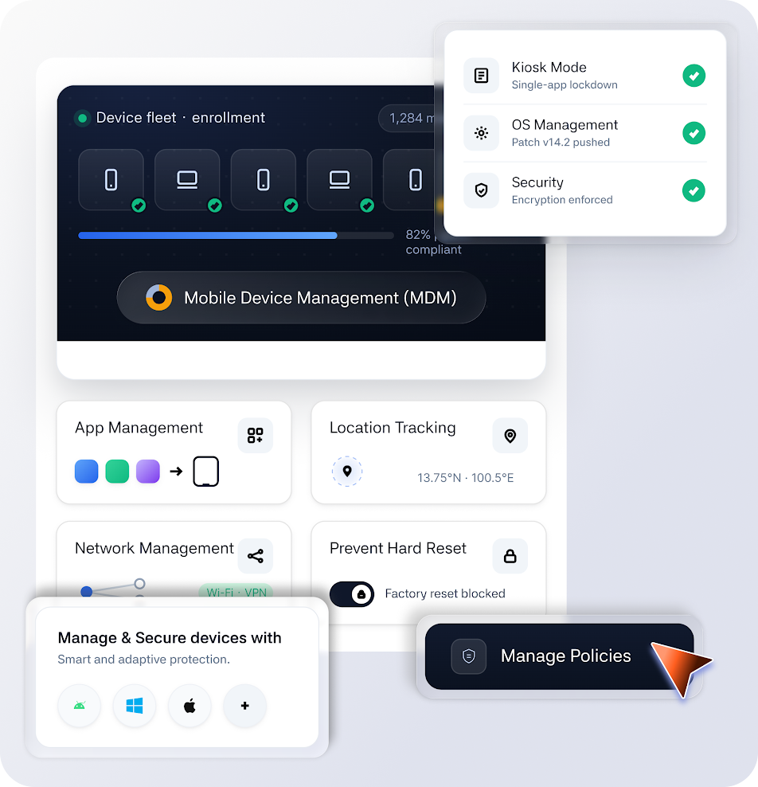Select the Windows platform icon
The image size is (758, 787).
pyautogui.click(x=135, y=706)
